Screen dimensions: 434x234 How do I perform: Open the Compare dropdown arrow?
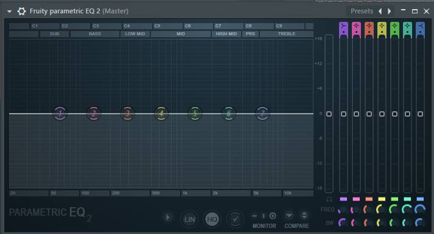pos(289,215)
